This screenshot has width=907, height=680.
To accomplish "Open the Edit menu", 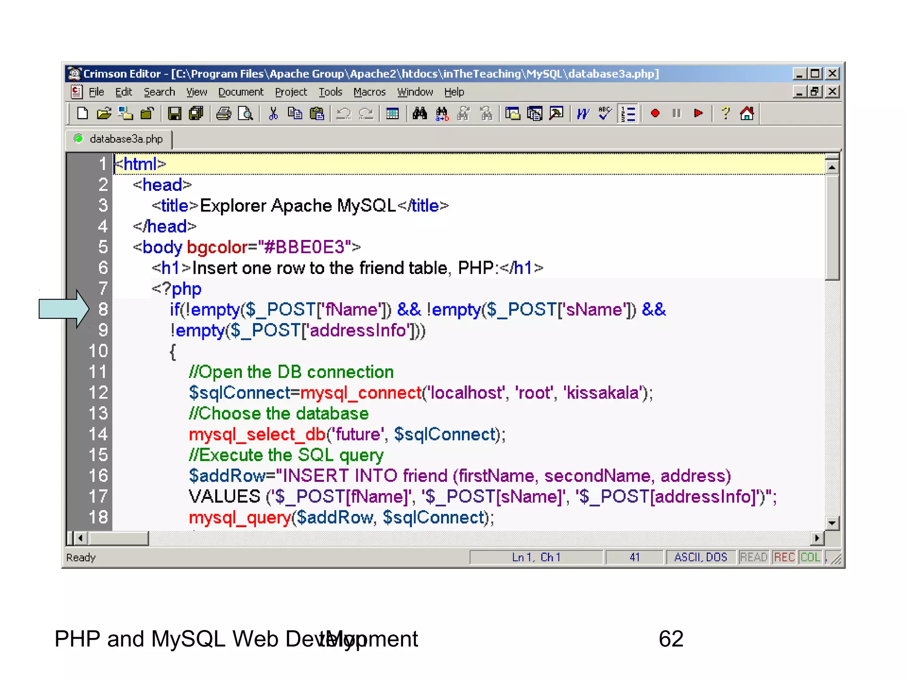I will pyautogui.click(x=124, y=92).
